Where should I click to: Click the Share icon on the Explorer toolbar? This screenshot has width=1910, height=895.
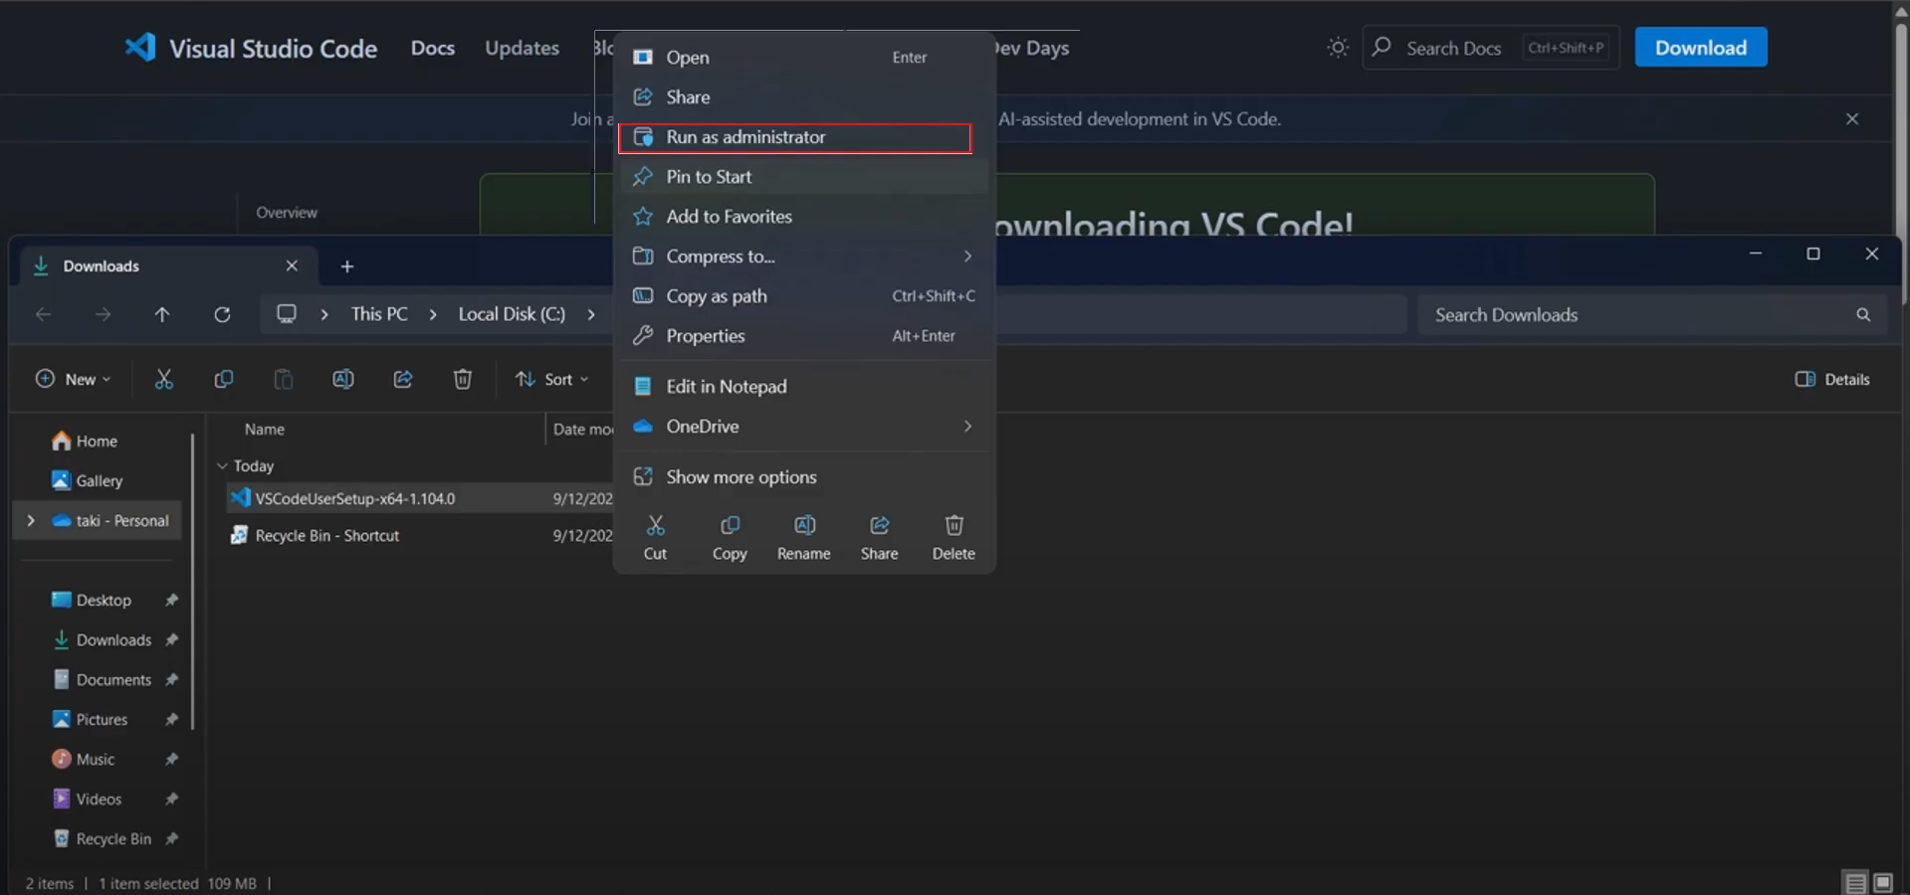point(403,379)
